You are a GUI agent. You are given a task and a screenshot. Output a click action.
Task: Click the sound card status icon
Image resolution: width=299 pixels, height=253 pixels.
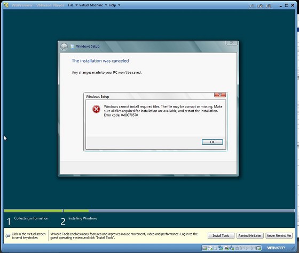(232, 248)
